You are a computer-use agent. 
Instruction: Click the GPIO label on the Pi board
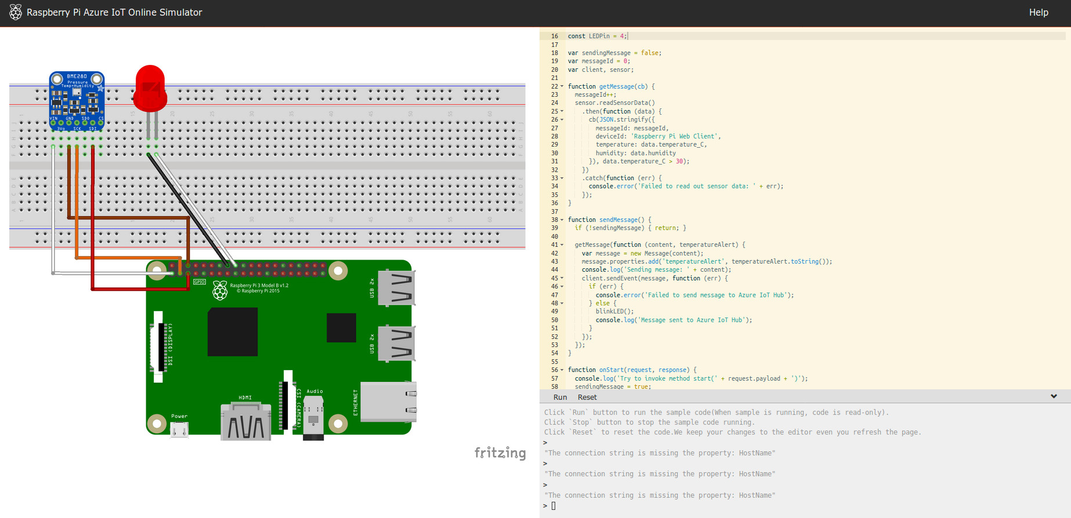(199, 282)
